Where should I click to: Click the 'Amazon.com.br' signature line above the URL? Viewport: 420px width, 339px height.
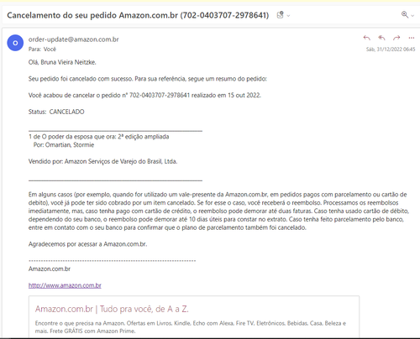coord(50,269)
